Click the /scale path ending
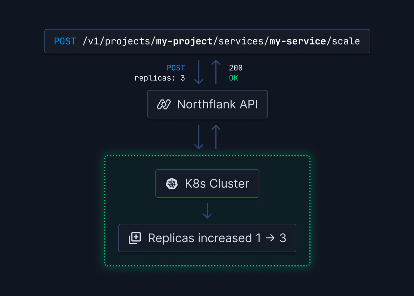The width and height of the screenshot is (414, 296). click(x=343, y=41)
